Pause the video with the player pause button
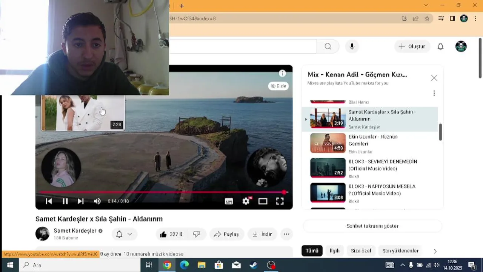Image resolution: width=483 pixels, height=272 pixels. click(65, 201)
